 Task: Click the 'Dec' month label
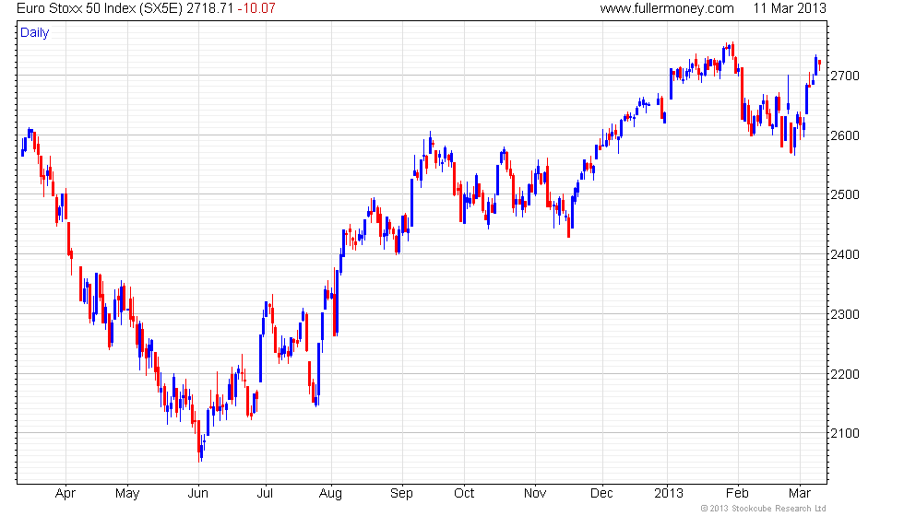coord(601,494)
